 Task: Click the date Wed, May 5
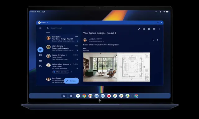tap(41, 12)
